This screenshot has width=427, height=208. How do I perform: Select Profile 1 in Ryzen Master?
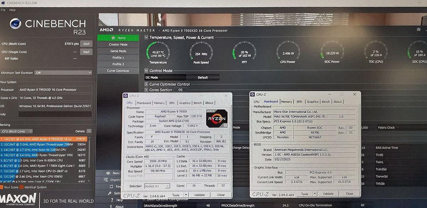pyautogui.click(x=118, y=58)
